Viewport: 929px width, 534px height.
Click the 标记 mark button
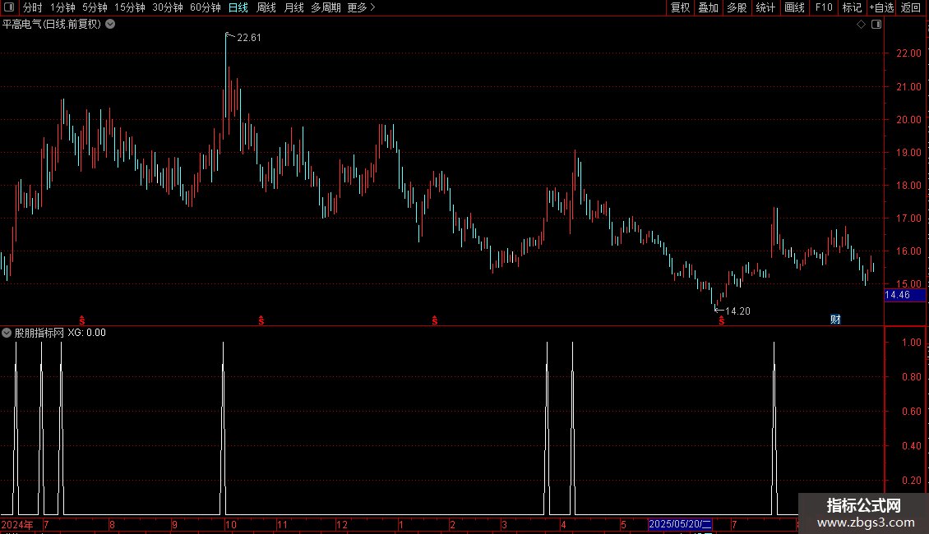[852, 7]
